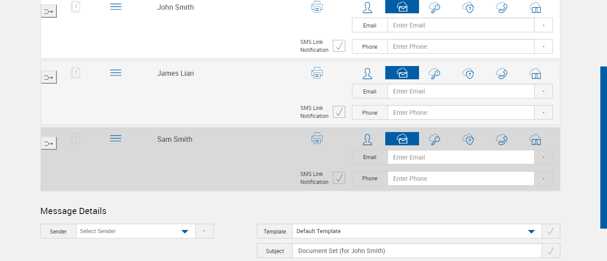This screenshot has height=261, width=607.
Task: Choose cloud phone delivery icon for Sam Smith
Action: 502,139
